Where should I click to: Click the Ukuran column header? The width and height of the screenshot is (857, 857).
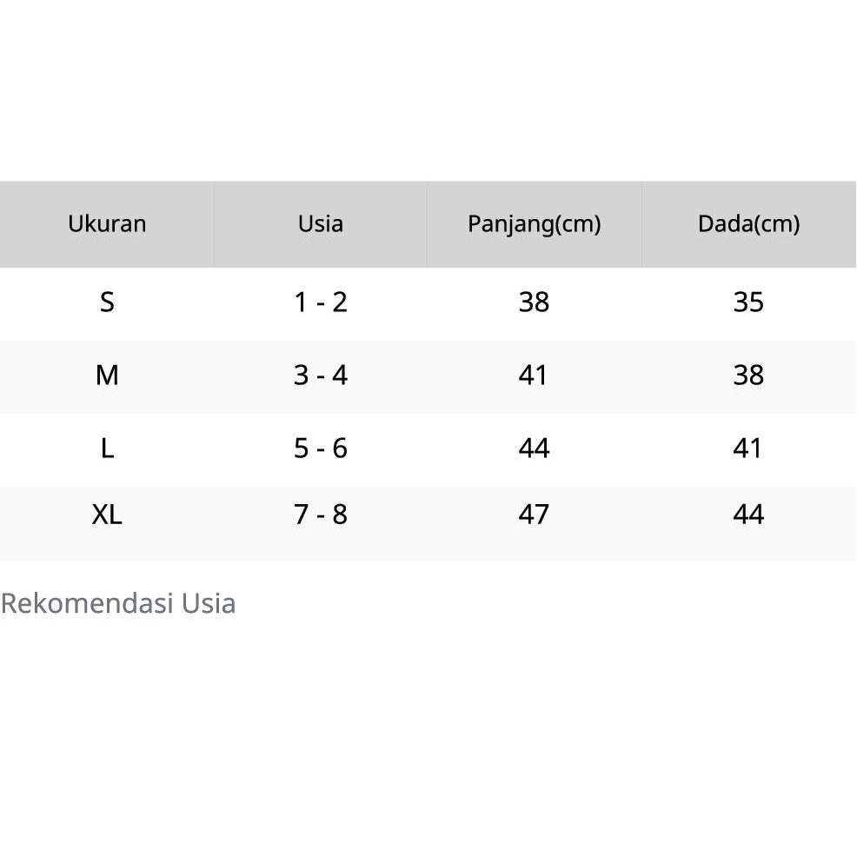tap(107, 224)
